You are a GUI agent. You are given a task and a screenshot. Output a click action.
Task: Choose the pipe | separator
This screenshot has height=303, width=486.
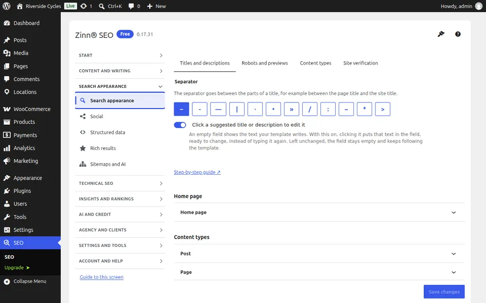coord(237,109)
